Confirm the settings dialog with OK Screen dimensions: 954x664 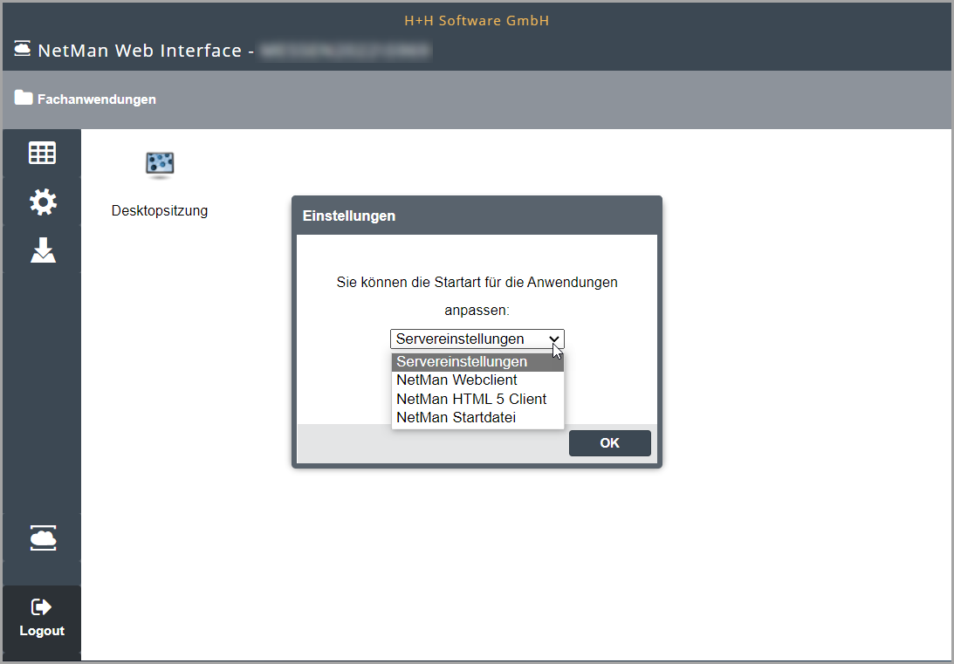(609, 443)
